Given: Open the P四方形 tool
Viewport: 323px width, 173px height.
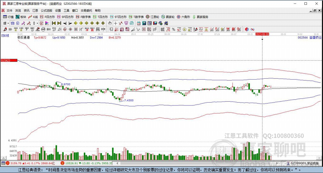Looking at the screenshot, I should tap(47, 17).
